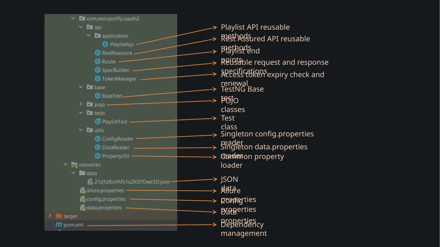Select the PlaylistApi class name
440x247 pixels.
pos(122,44)
